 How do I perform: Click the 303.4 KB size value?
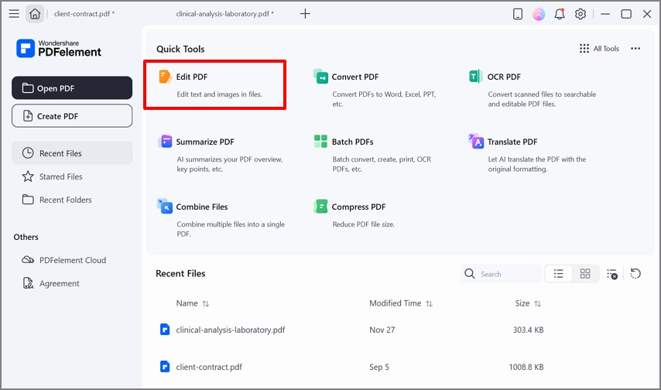click(528, 330)
